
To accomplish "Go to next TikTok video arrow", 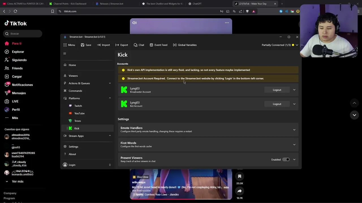I will coord(354,115).
